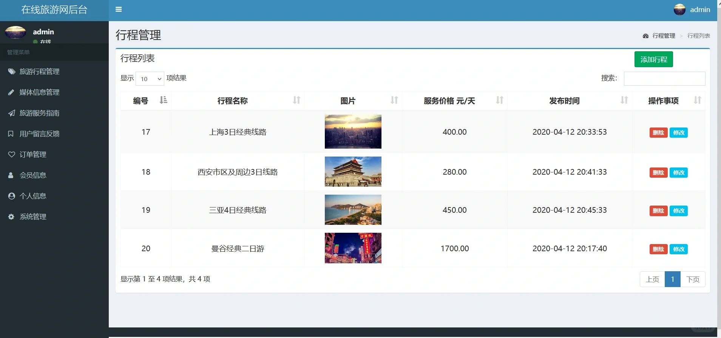Click the paper plane icon beside 旅游服务指南
The width and height of the screenshot is (721, 338).
point(12,113)
